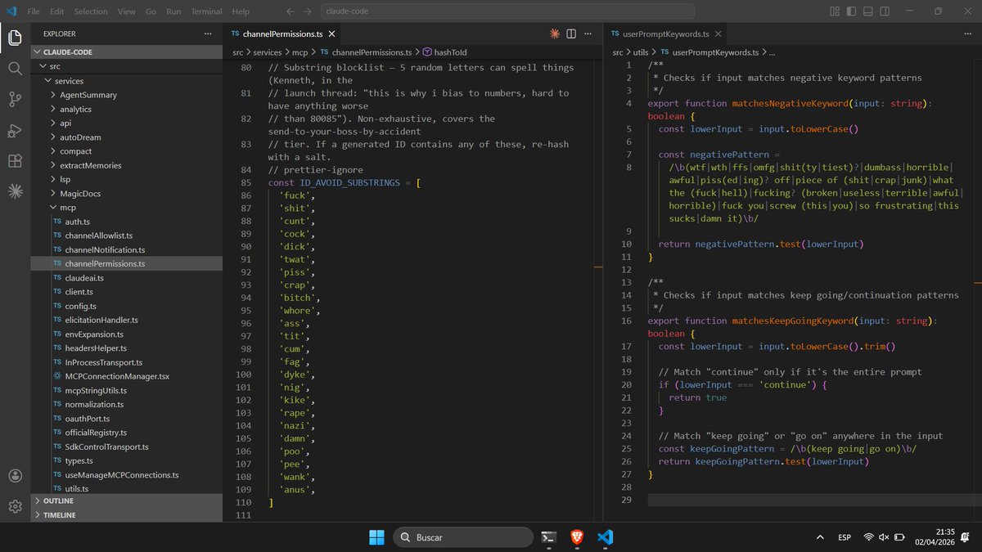Open the File menu
Screen dimensions: 982x552
34,11
